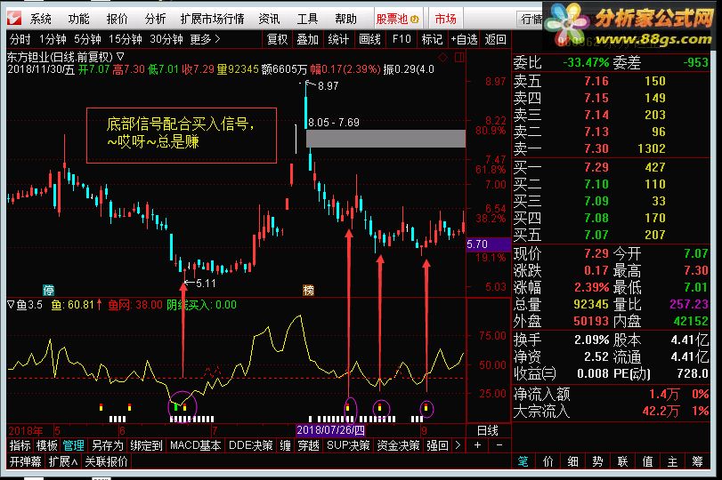Expand the 东方钽业 title dropdown arrow
The height and width of the screenshot is (480, 722).
click(120, 57)
